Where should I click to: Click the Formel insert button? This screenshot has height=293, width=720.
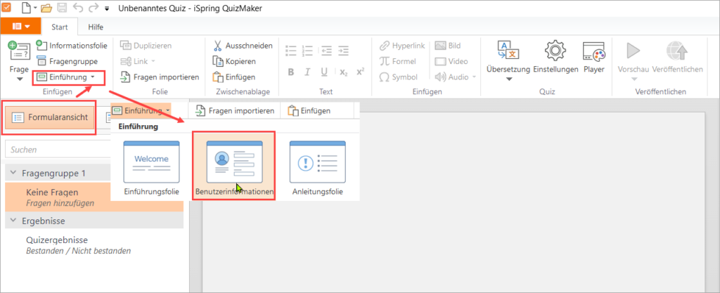click(398, 61)
